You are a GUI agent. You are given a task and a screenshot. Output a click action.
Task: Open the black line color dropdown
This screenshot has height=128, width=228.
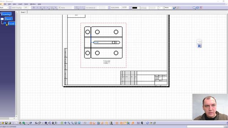(136, 8)
